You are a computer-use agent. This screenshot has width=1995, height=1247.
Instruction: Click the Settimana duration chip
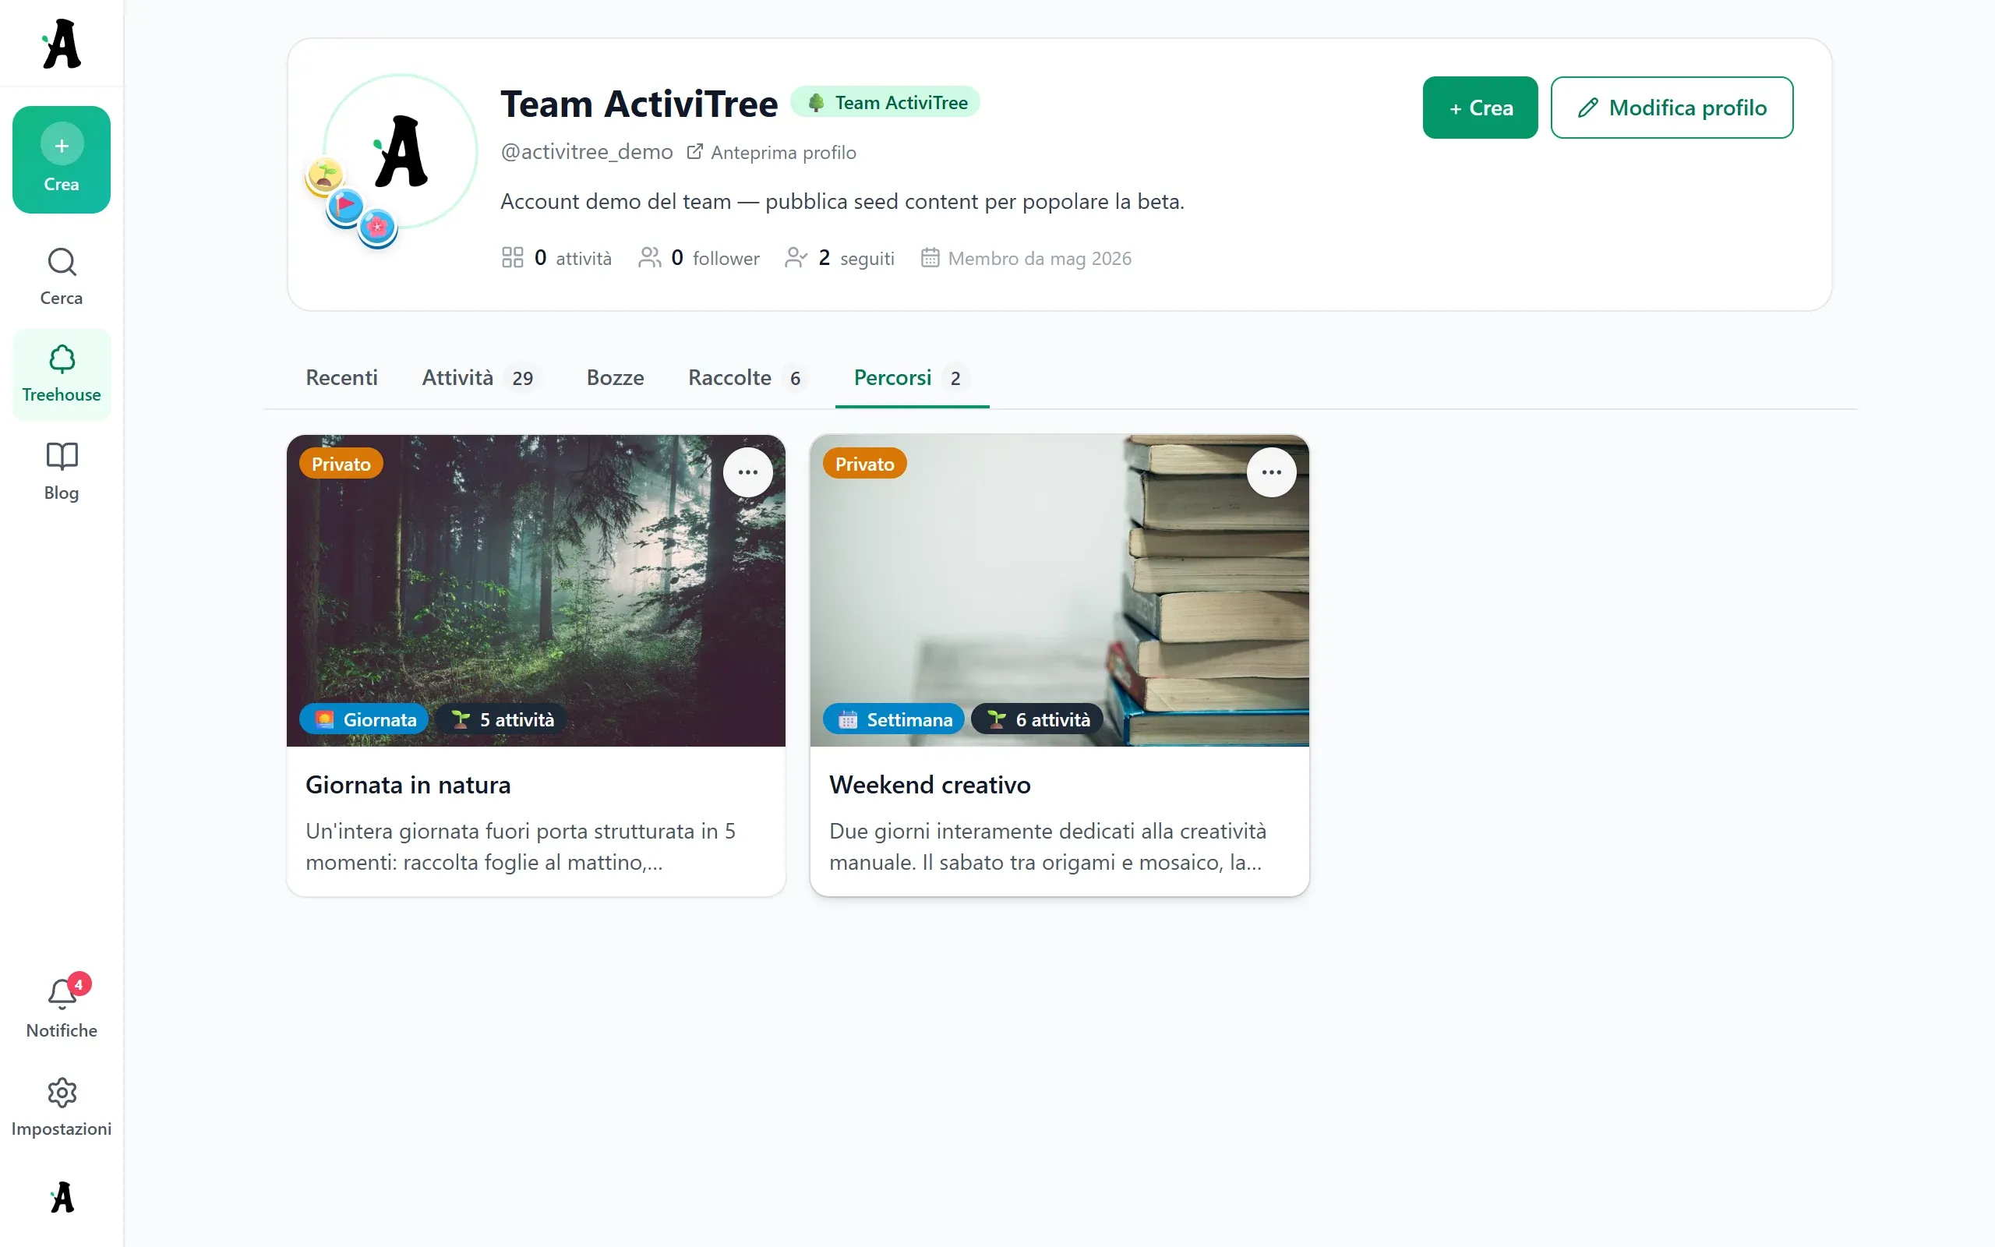coord(894,719)
